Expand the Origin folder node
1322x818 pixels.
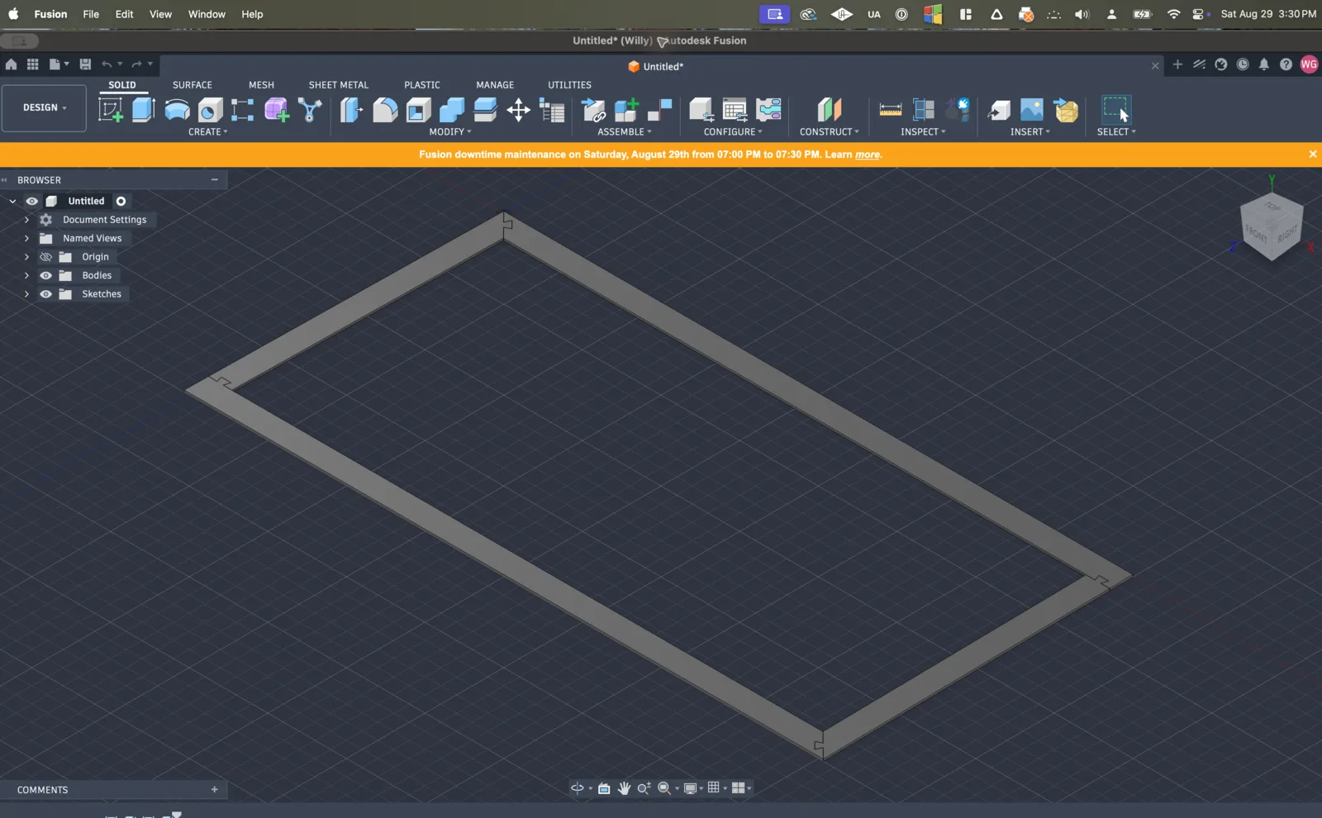click(x=26, y=257)
